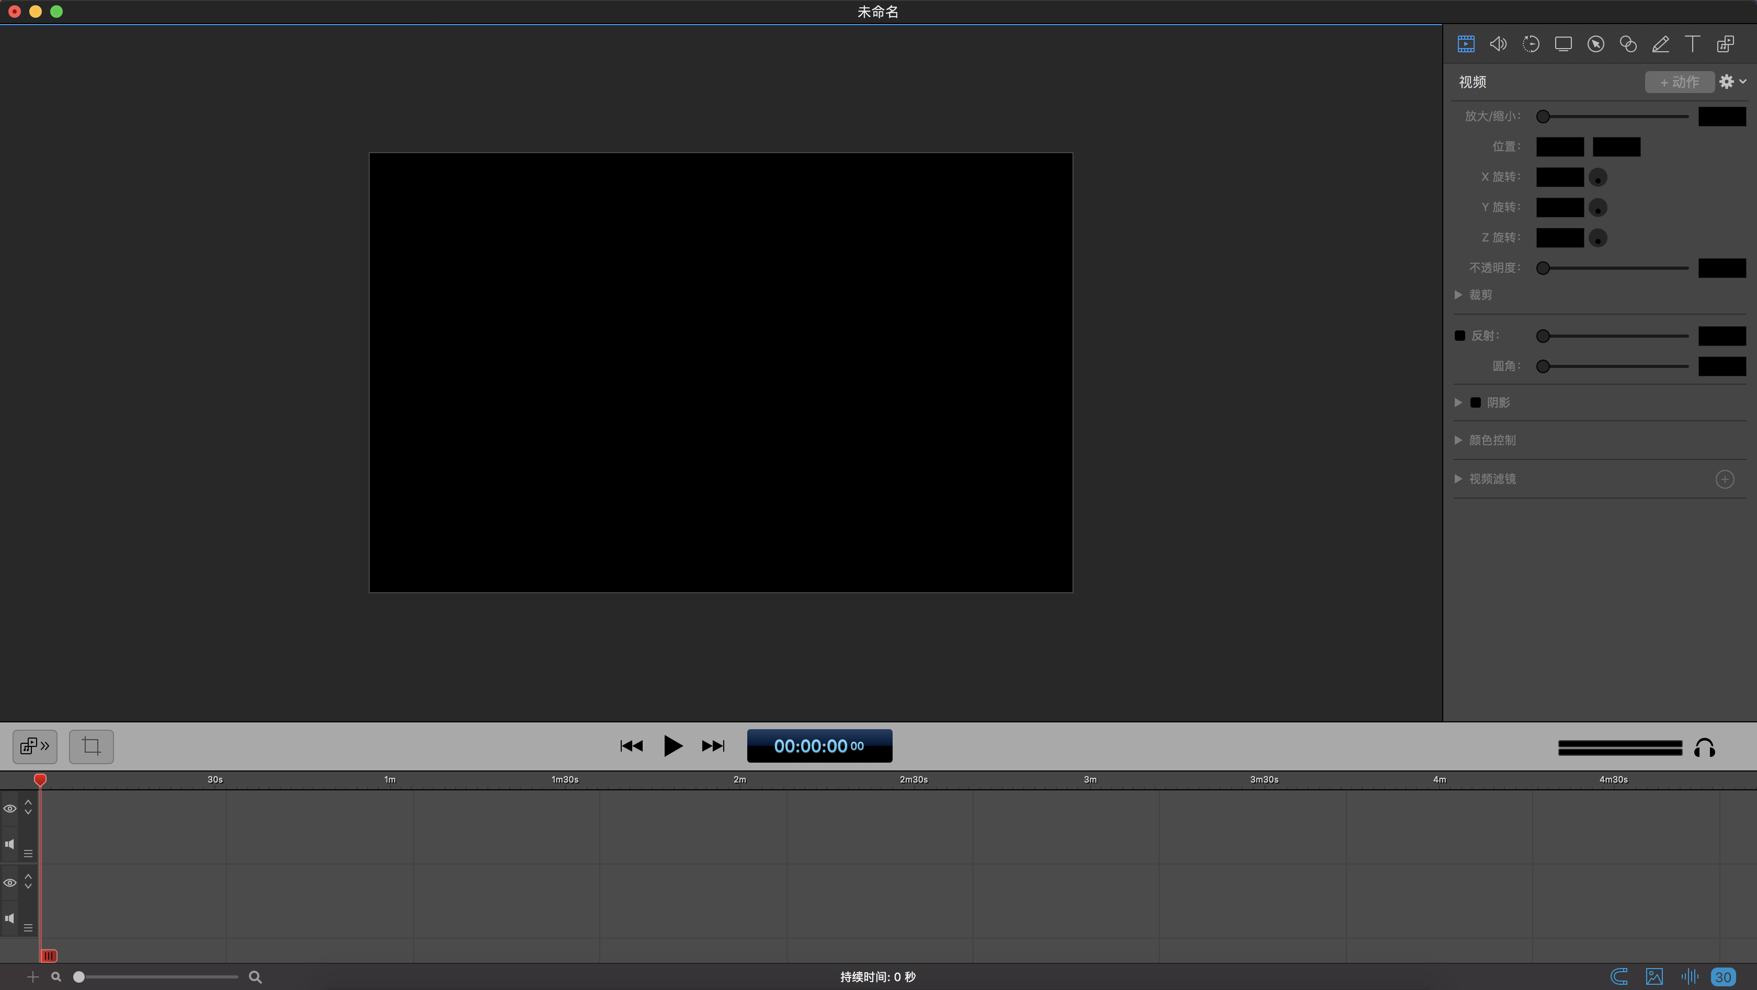Enable the 阴影 shadow checkbox
Image resolution: width=1757 pixels, height=990 pixels.
[1475, 402]
